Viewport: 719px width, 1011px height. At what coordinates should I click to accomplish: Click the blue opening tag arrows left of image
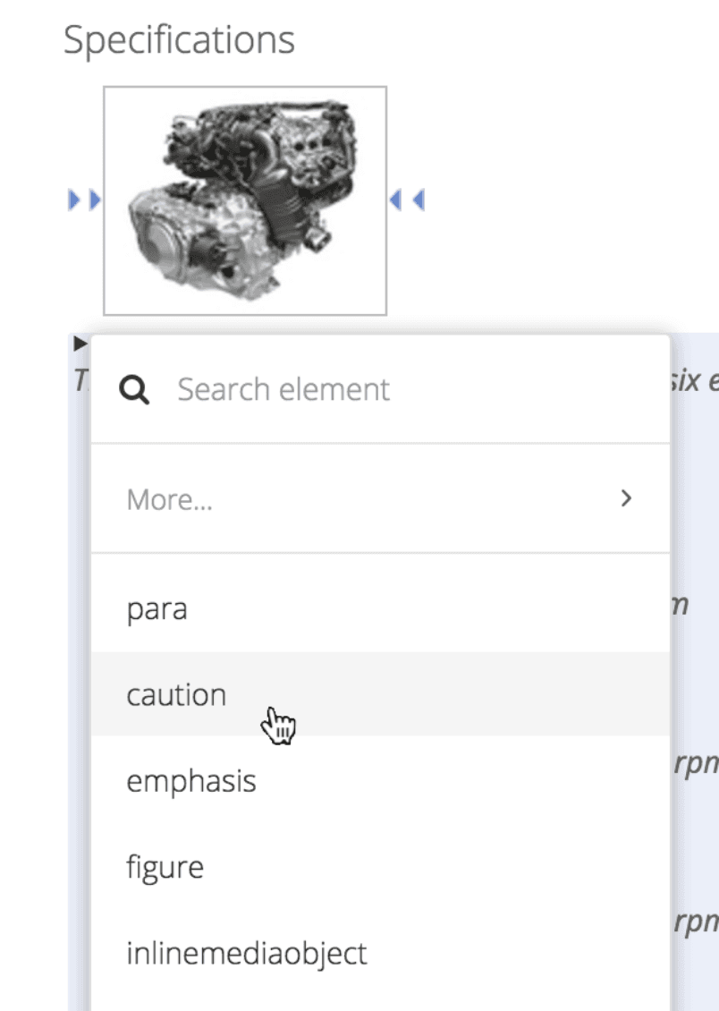click(85, 200)
